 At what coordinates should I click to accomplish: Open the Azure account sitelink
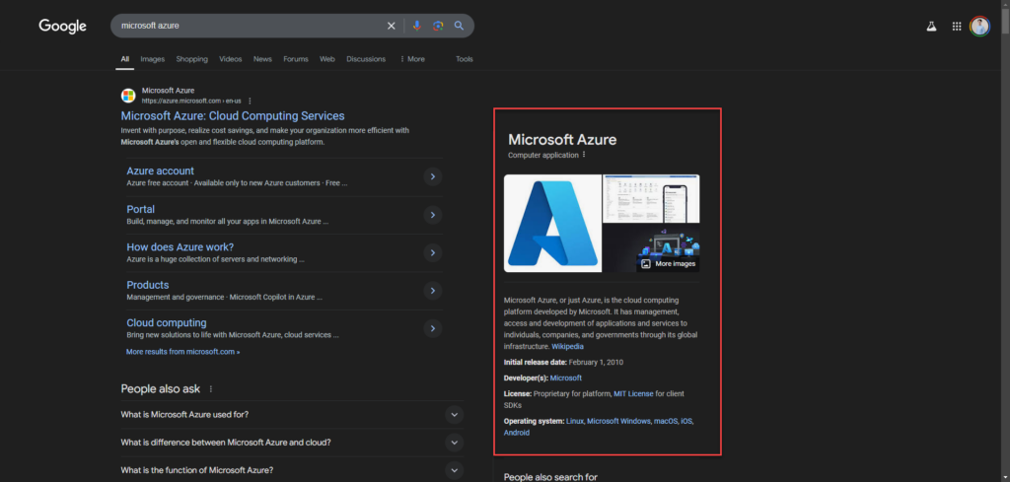click(161, 172)
